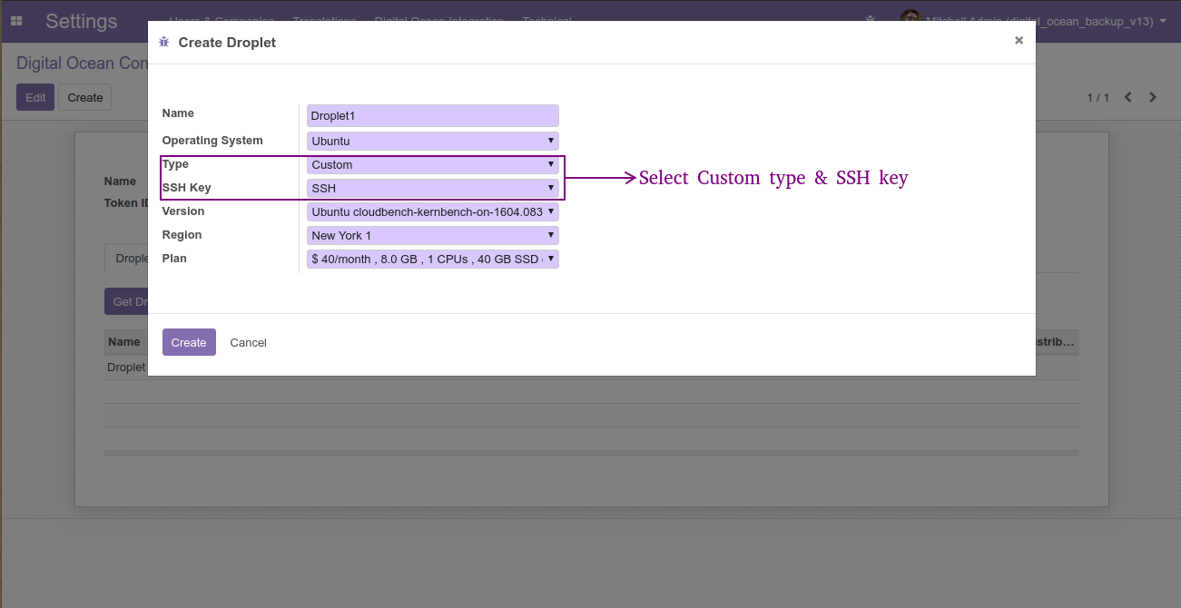The width and height of the screenshot is (1181, 608).
Task: Open the apps grid menu icon
Action: [16, 21]
